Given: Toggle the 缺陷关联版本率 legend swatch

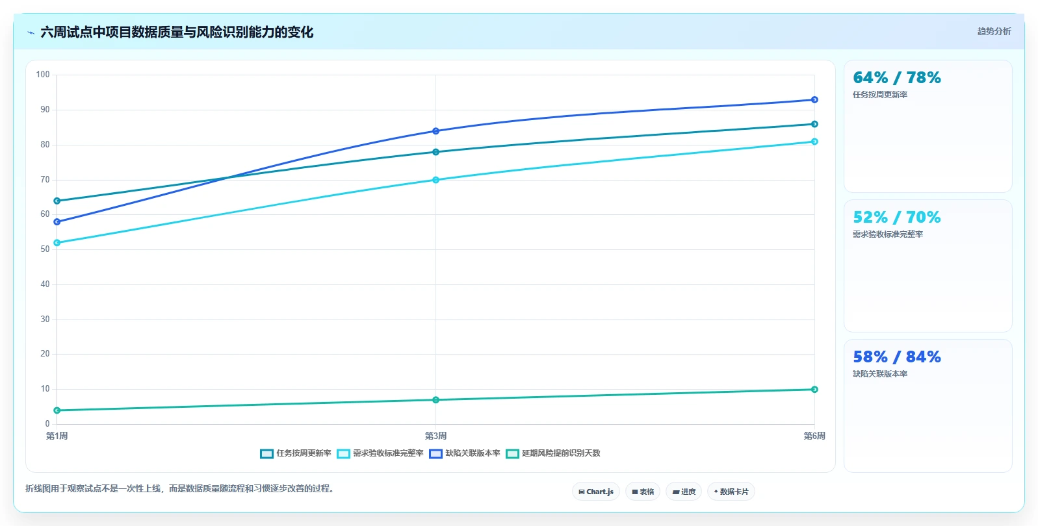Looking at the screenshot, I should [x=435, y=454].
